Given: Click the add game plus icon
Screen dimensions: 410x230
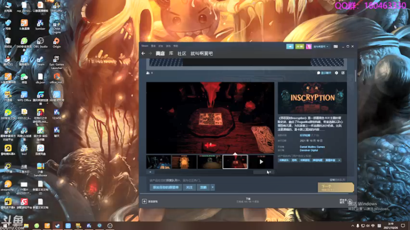Looking at the screenshot, I should [x=145, y=201].
